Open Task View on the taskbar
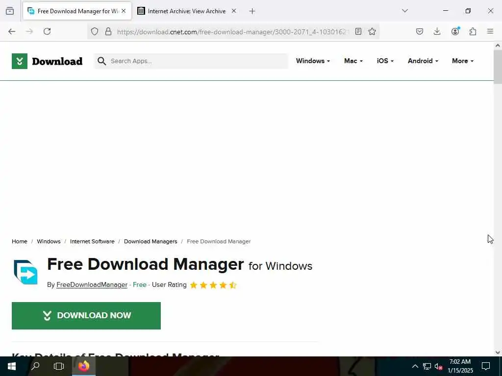The image size is (502, 376). pyautogui.click(x=59, y=366)
